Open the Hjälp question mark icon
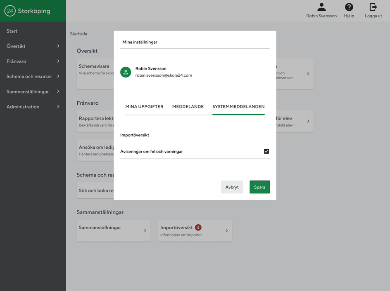Image resolution: width=390 pixels, height=291 pixels. pyautogui.click(x=349, y=7)
